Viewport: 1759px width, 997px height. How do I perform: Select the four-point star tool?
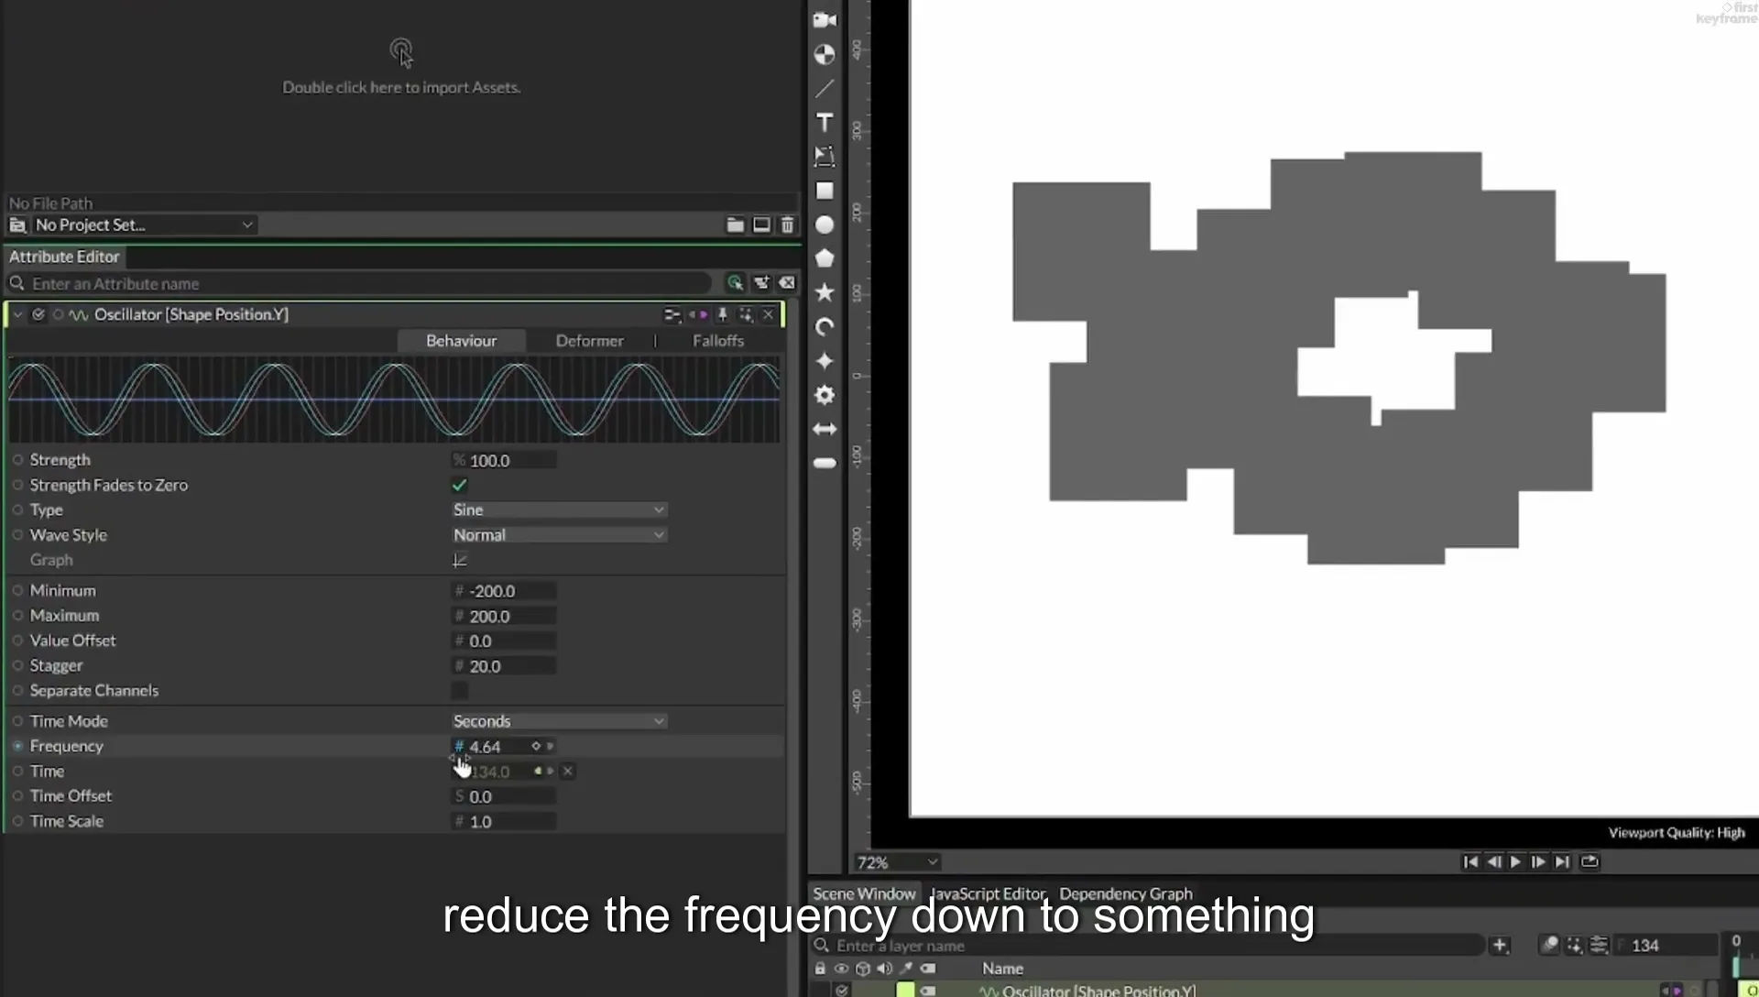tap(825, 361)
